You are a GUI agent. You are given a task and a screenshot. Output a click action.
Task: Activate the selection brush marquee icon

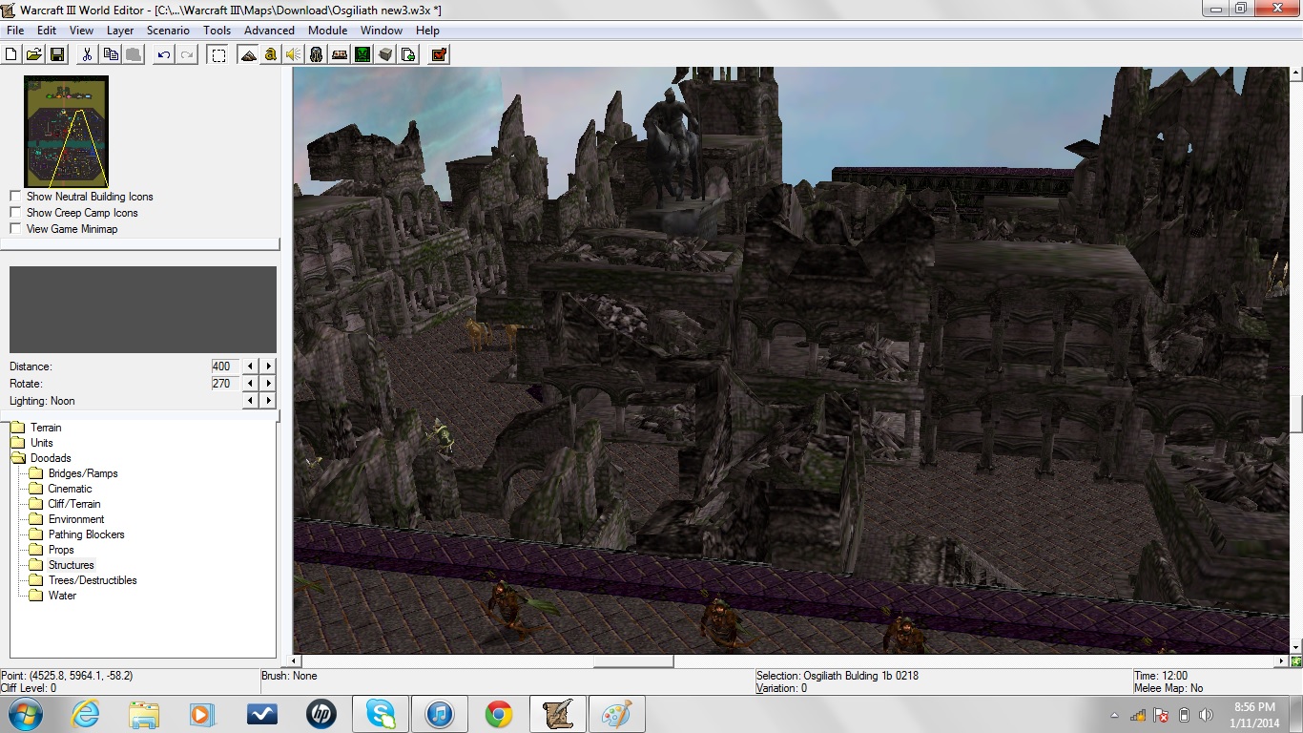[x=218, y=54]
